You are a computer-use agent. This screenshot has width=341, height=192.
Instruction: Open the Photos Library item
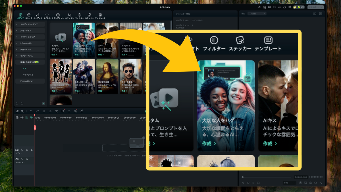coord(30,81)
